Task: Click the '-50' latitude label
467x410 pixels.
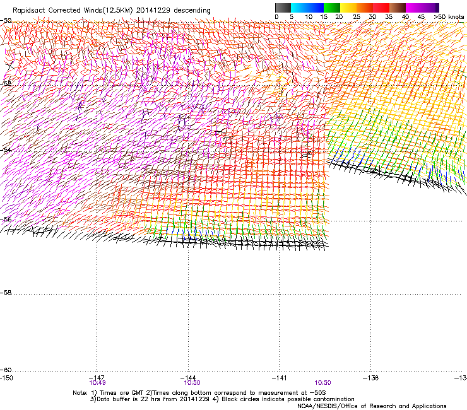Action: pyautogui.click(x=6, y=21)
